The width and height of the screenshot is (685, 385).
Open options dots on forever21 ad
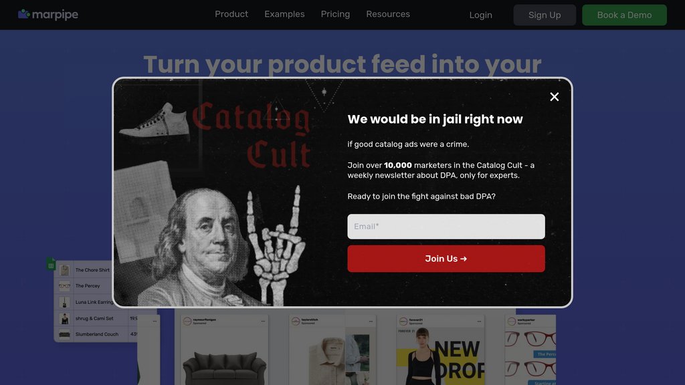pyautogui.click(x=479, y=322)
